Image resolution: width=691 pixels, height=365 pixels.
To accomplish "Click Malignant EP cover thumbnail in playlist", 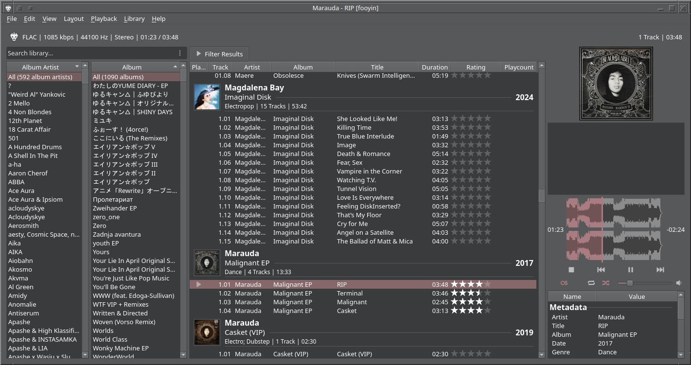I will [207, 262].
